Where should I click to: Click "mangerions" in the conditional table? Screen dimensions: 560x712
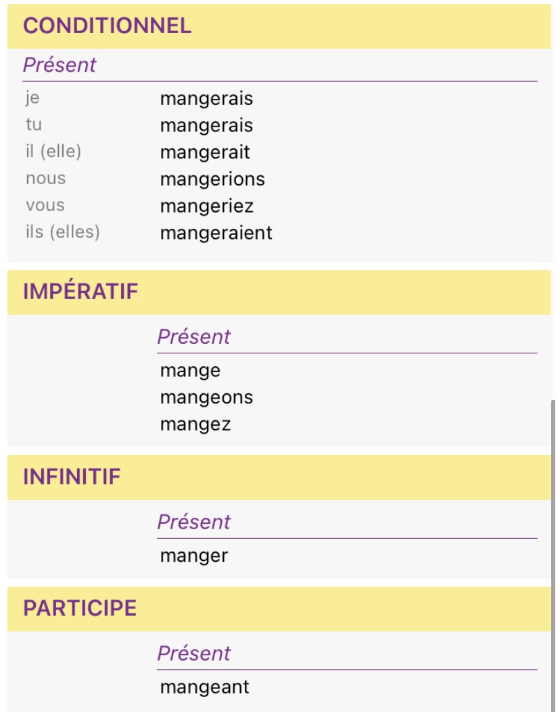click(x=212, y=179)
